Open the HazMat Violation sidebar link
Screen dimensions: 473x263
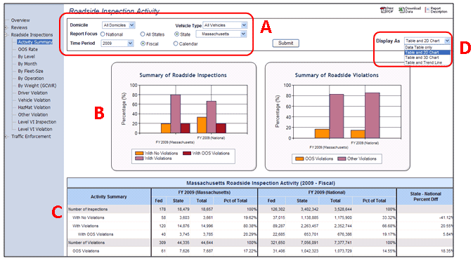point(34,107)
